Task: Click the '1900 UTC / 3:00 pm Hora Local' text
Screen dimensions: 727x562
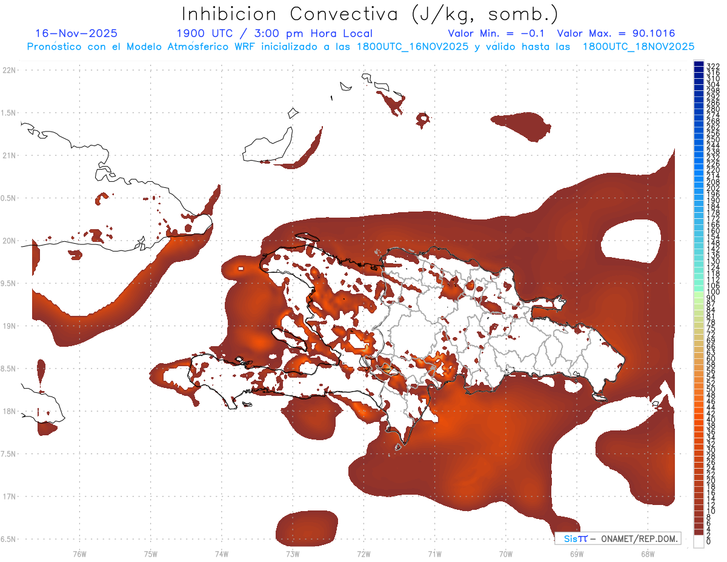Action: [274, 34]
